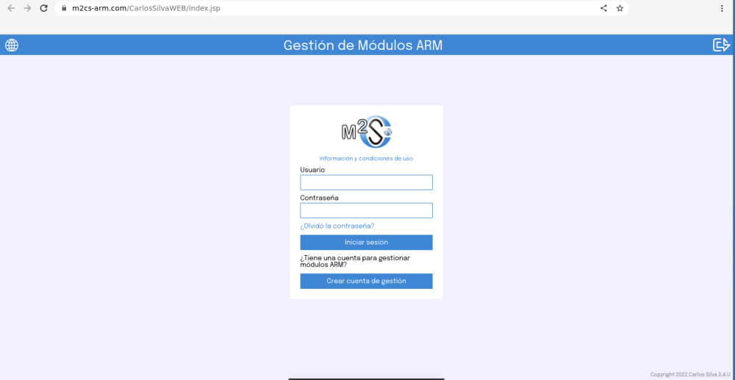
Task: Reload the page with the refresh icon
Action: tap(43, 8)
